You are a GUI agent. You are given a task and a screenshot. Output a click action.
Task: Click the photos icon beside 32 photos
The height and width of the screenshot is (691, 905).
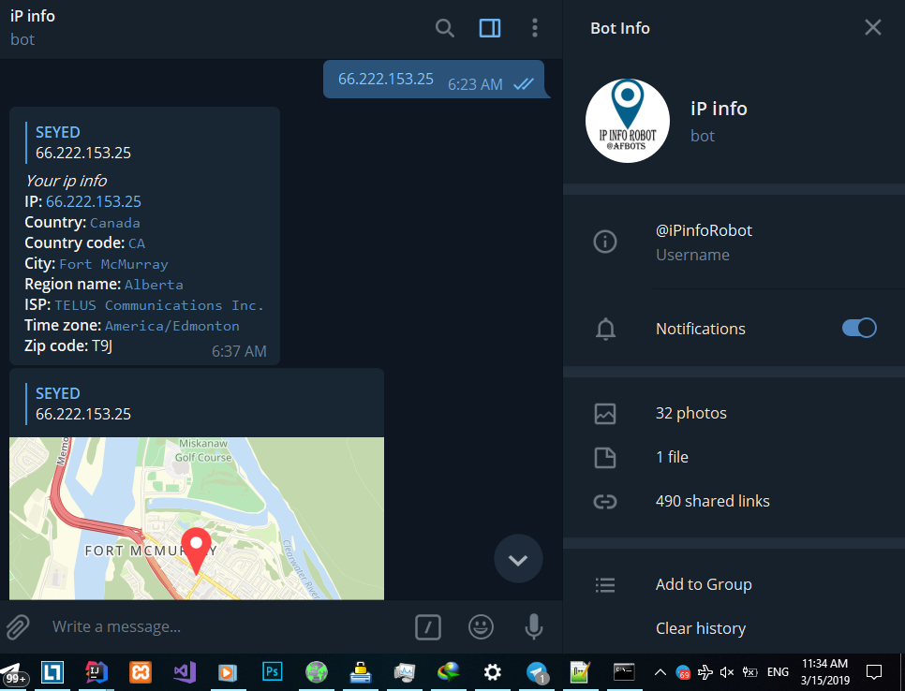tap(605, 414)
